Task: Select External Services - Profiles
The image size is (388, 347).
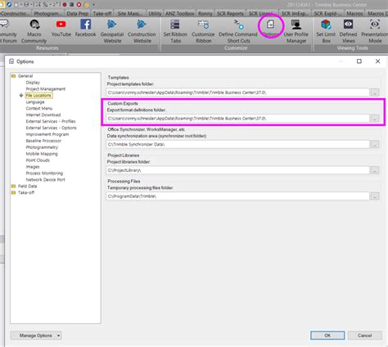Action: tap(51, 121)
